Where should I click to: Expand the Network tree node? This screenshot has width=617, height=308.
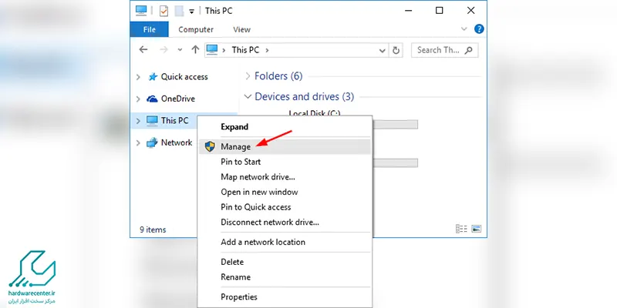click(x=138, y=143)
